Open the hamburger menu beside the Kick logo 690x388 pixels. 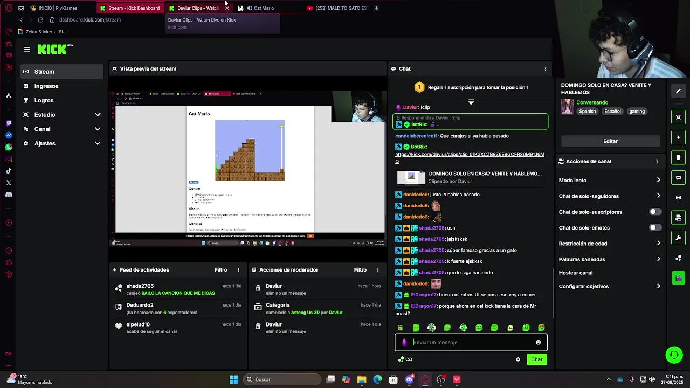27,49
